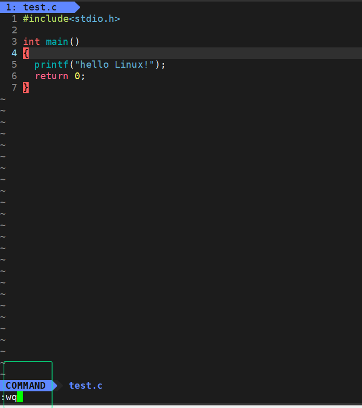Screen dimensions: 362x408
Task: Click the highlighted opening brace on line 4
Action: tap(26, 53)
